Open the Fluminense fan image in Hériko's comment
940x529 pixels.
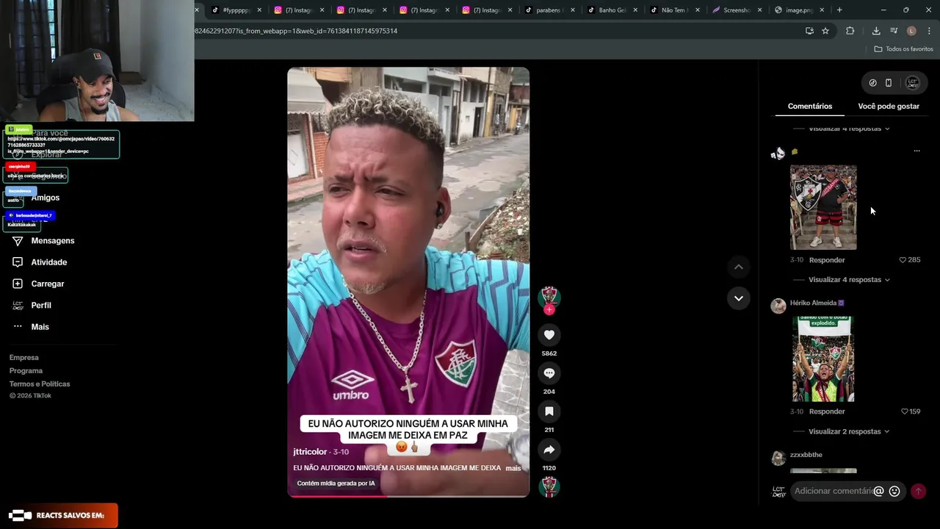pos(823,359)
